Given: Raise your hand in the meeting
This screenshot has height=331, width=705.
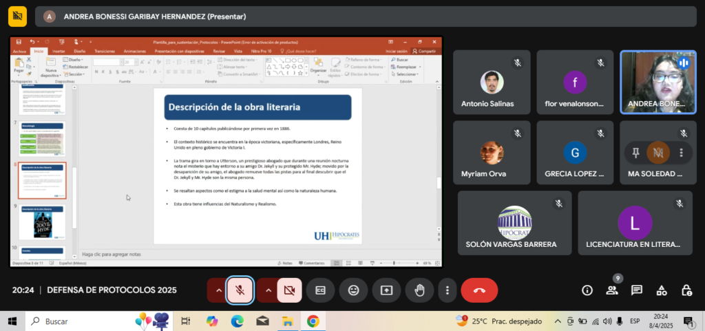Looking at the screenshot, I should (419, 290).
